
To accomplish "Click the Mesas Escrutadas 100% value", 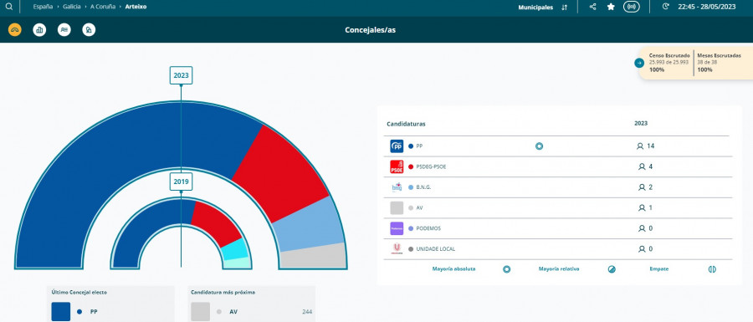I will coord(704,69).
